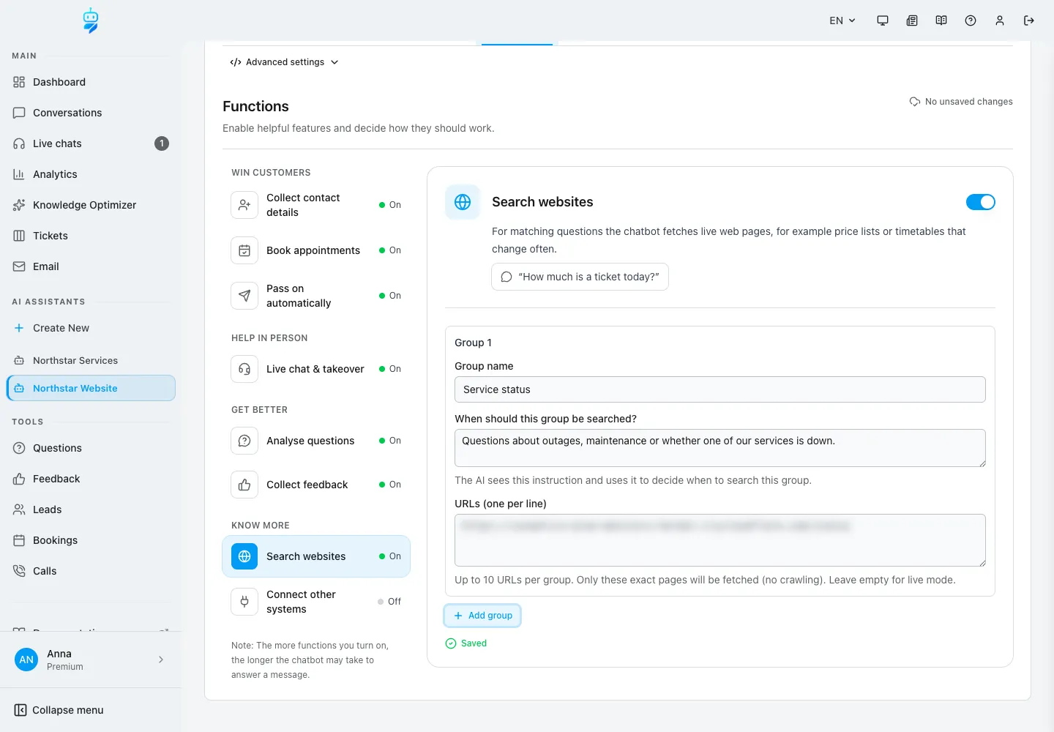The image size is (1054, 732).
Task: Click the Book appointments calendar icon
Action: pos(244,250)
